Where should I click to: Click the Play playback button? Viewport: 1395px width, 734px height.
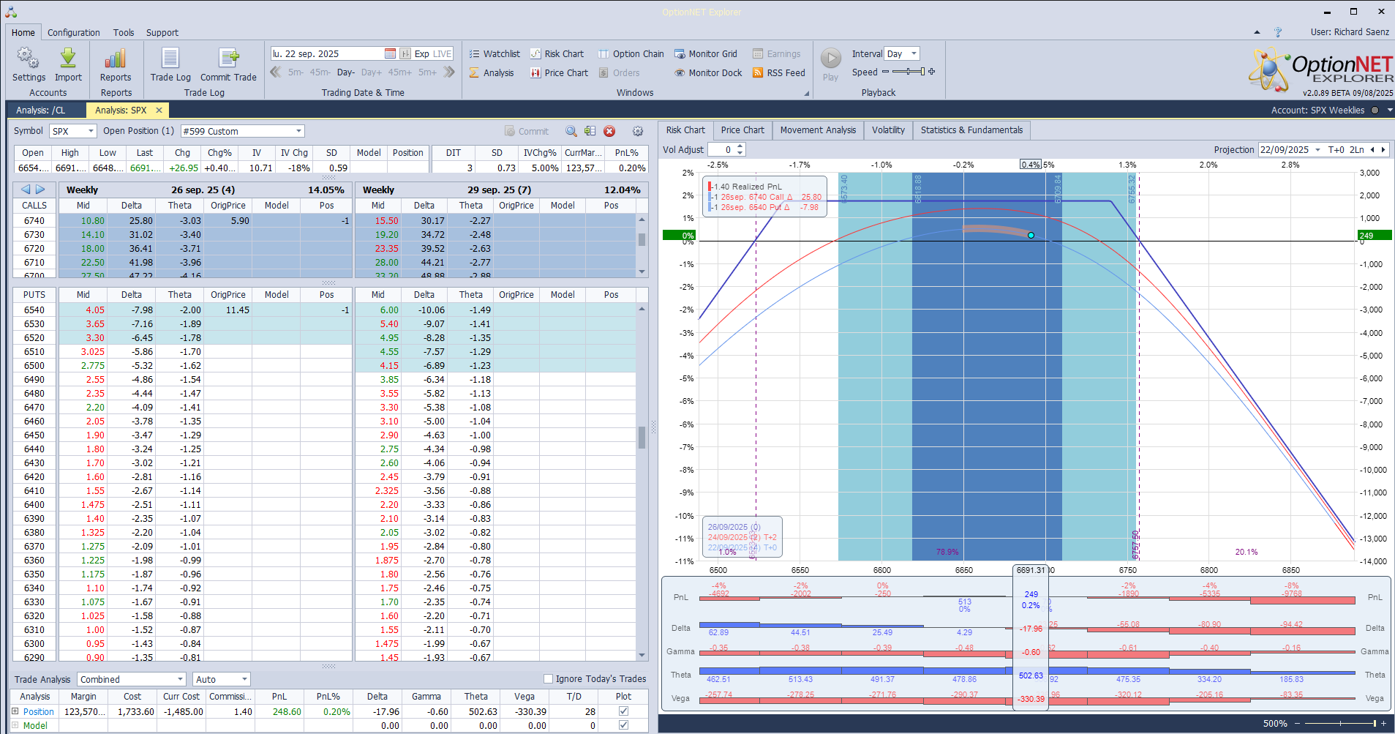[x=830, y=64]
